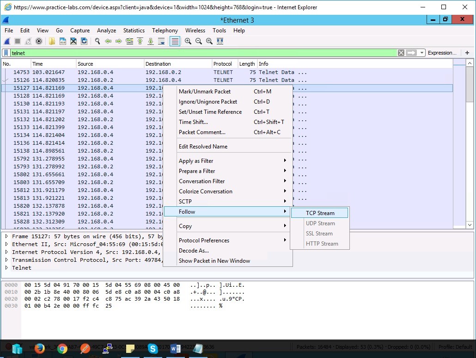The height and width of the screenshot is (358, 476).
Task: Click inside the telnet filter field
Action: [203, 53]
